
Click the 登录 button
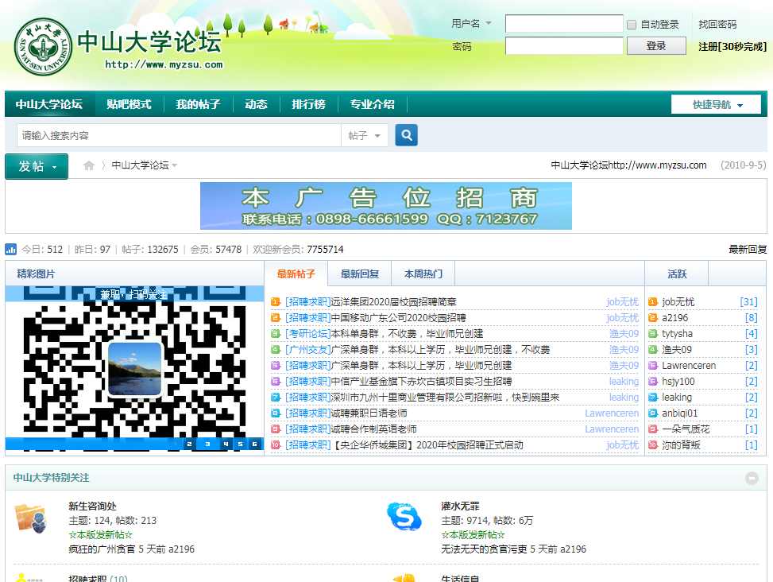[x=656, y=46]
